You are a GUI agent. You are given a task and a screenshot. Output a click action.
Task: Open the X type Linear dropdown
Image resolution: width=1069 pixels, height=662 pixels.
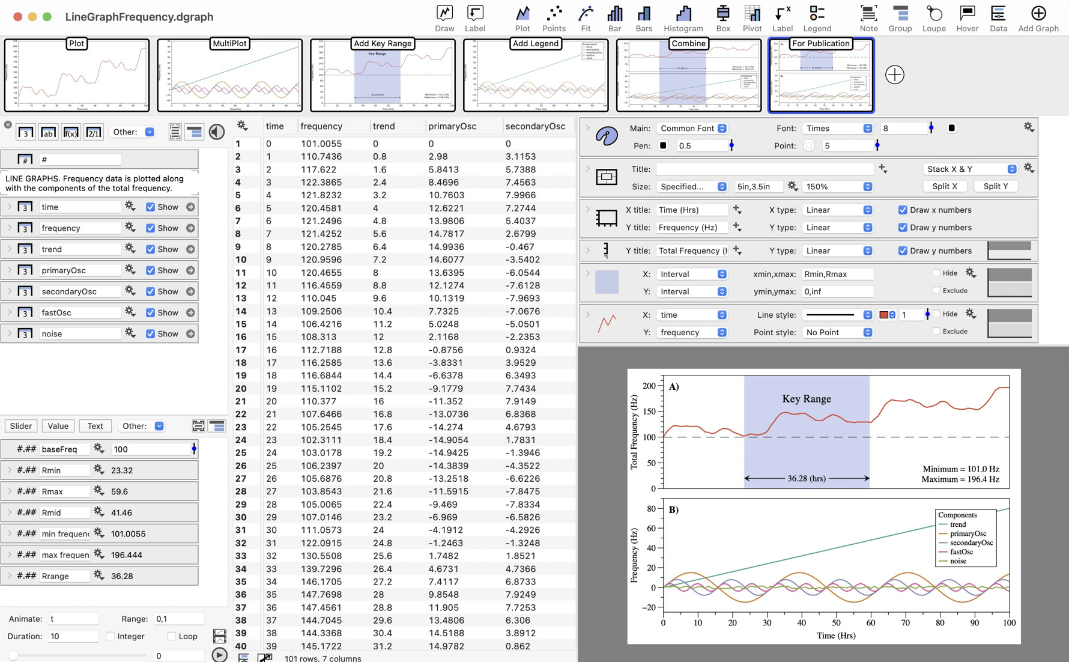837,210
